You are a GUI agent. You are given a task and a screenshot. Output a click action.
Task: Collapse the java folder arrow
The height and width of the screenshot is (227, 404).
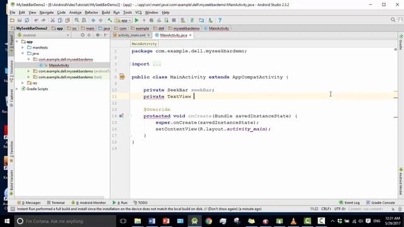23,53
